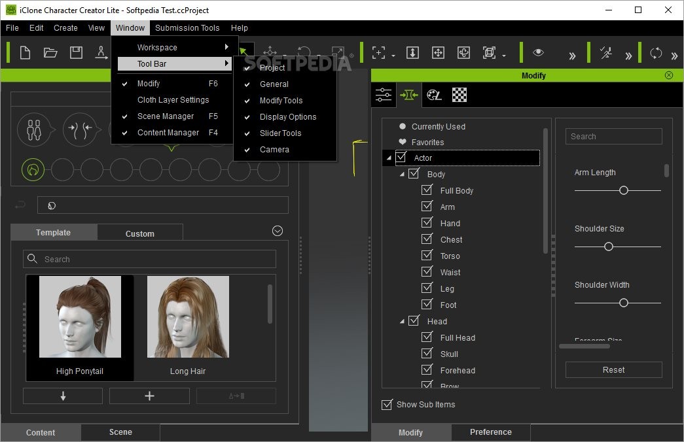Screen dimensions: 684x442
Task: Open the paint palette tab icon
Action: coord(433,95)
